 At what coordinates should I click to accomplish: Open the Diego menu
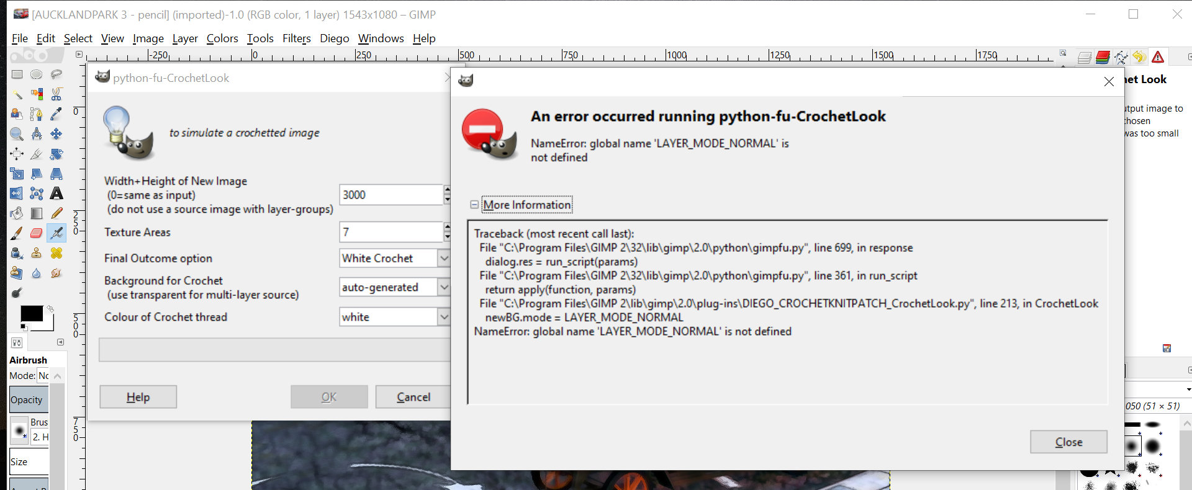(x=335, y=38)
